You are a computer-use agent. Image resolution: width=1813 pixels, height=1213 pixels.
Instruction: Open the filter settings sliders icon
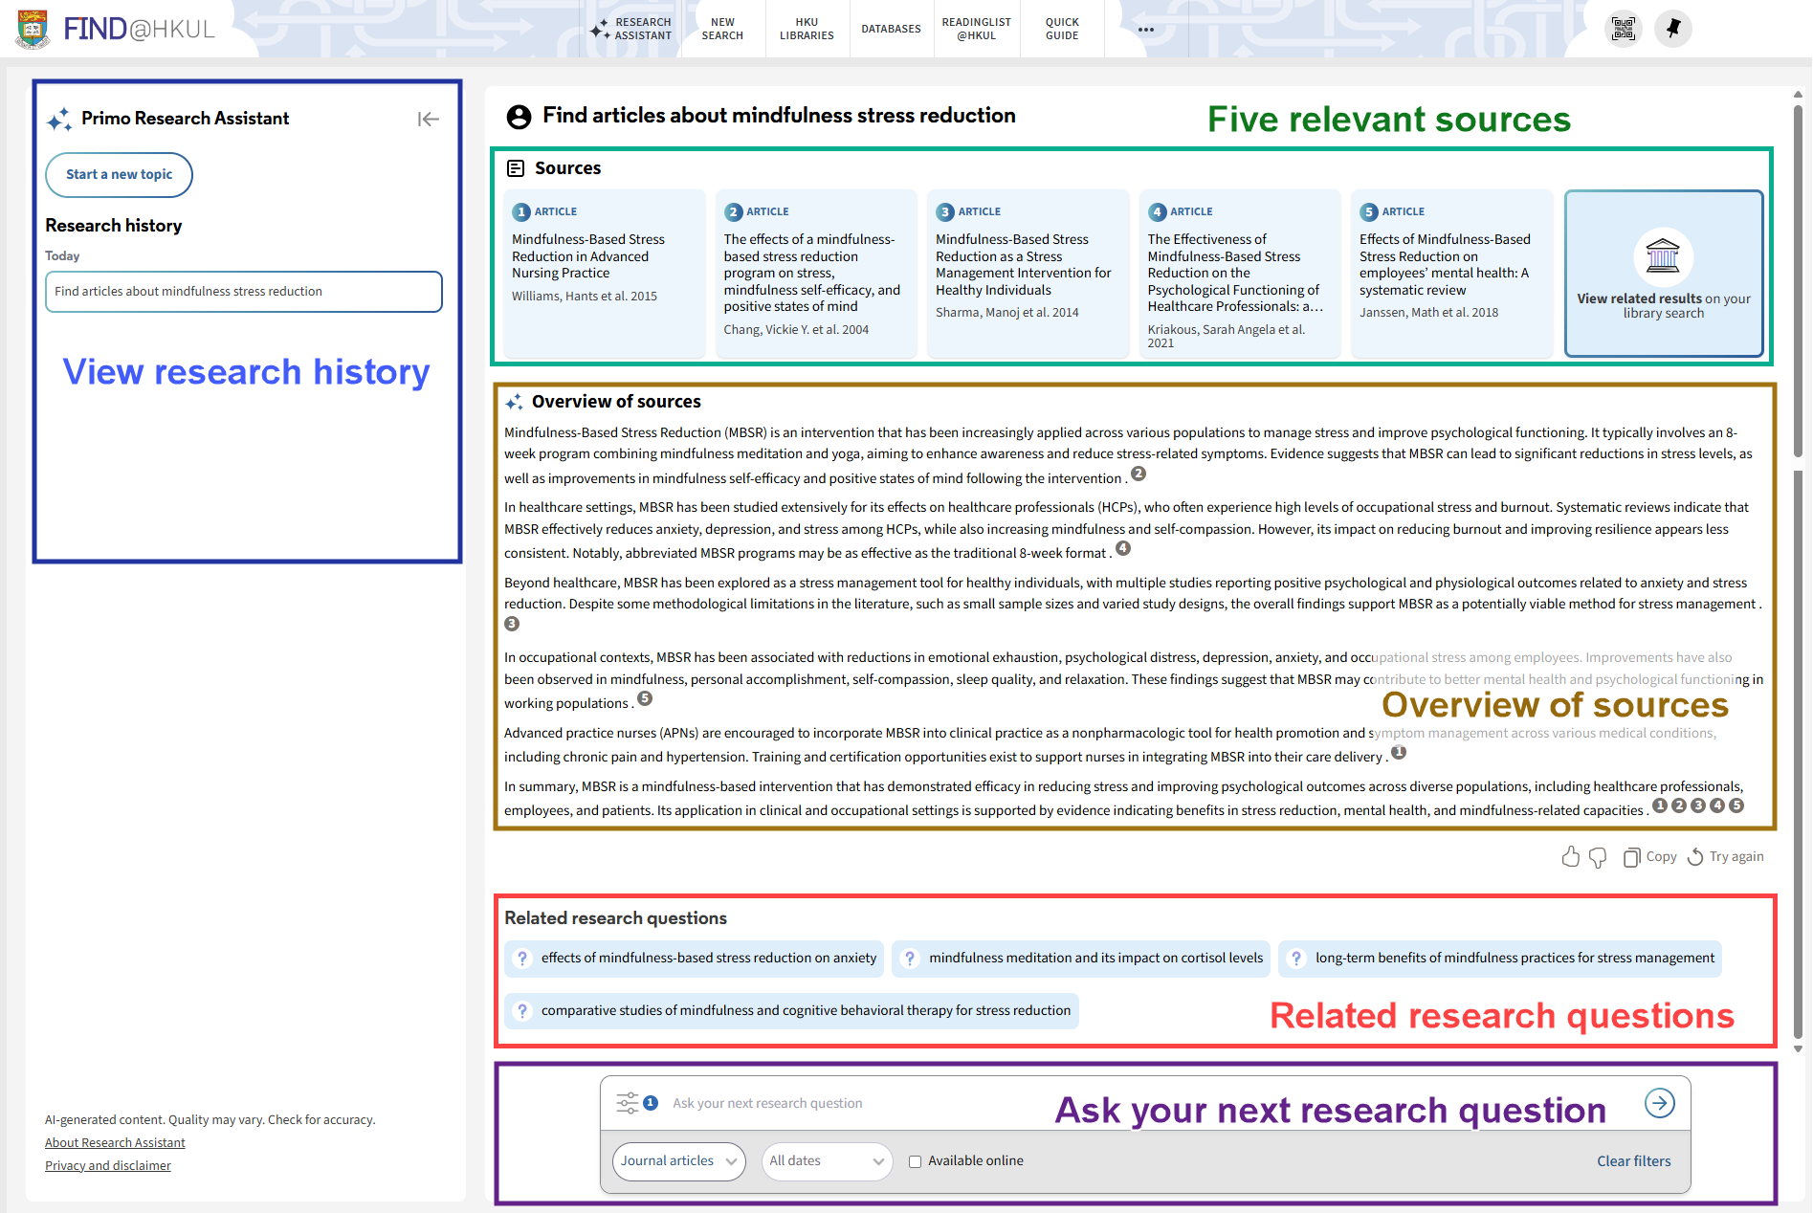click(628, 1103)
